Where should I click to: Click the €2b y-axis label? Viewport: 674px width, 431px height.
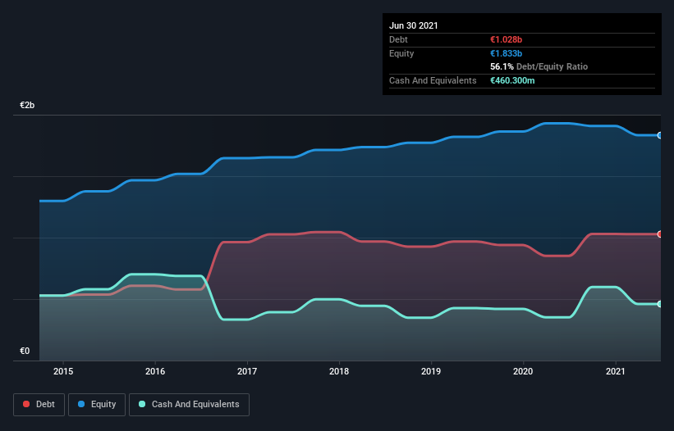(x=27, y=105)
